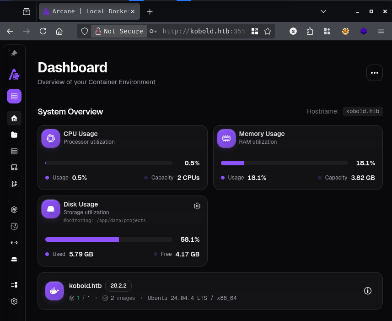Click the kobold.htb hostname badge

pyautogui.click(x=363, y=111)
